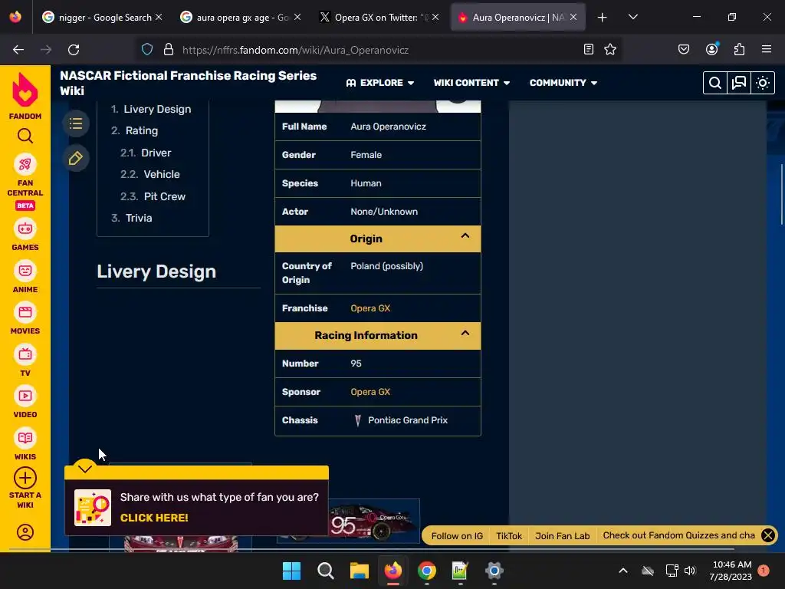Click Follow on IG in bottom bar
785x589 pixels.
(x=457, y=536)
